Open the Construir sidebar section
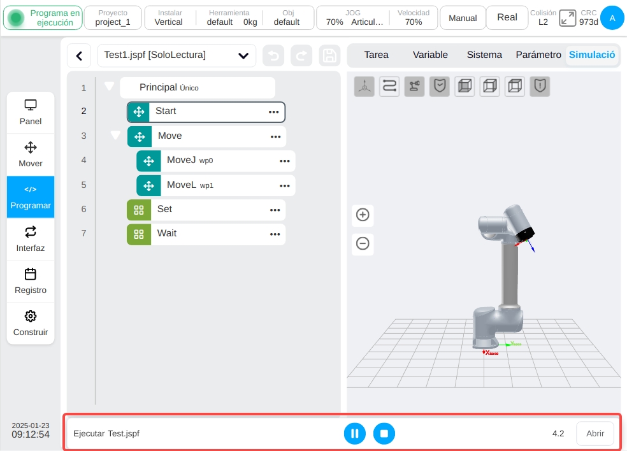Viewport: 627px width, 451px height. pyautogui.click(x=31, y=324)
